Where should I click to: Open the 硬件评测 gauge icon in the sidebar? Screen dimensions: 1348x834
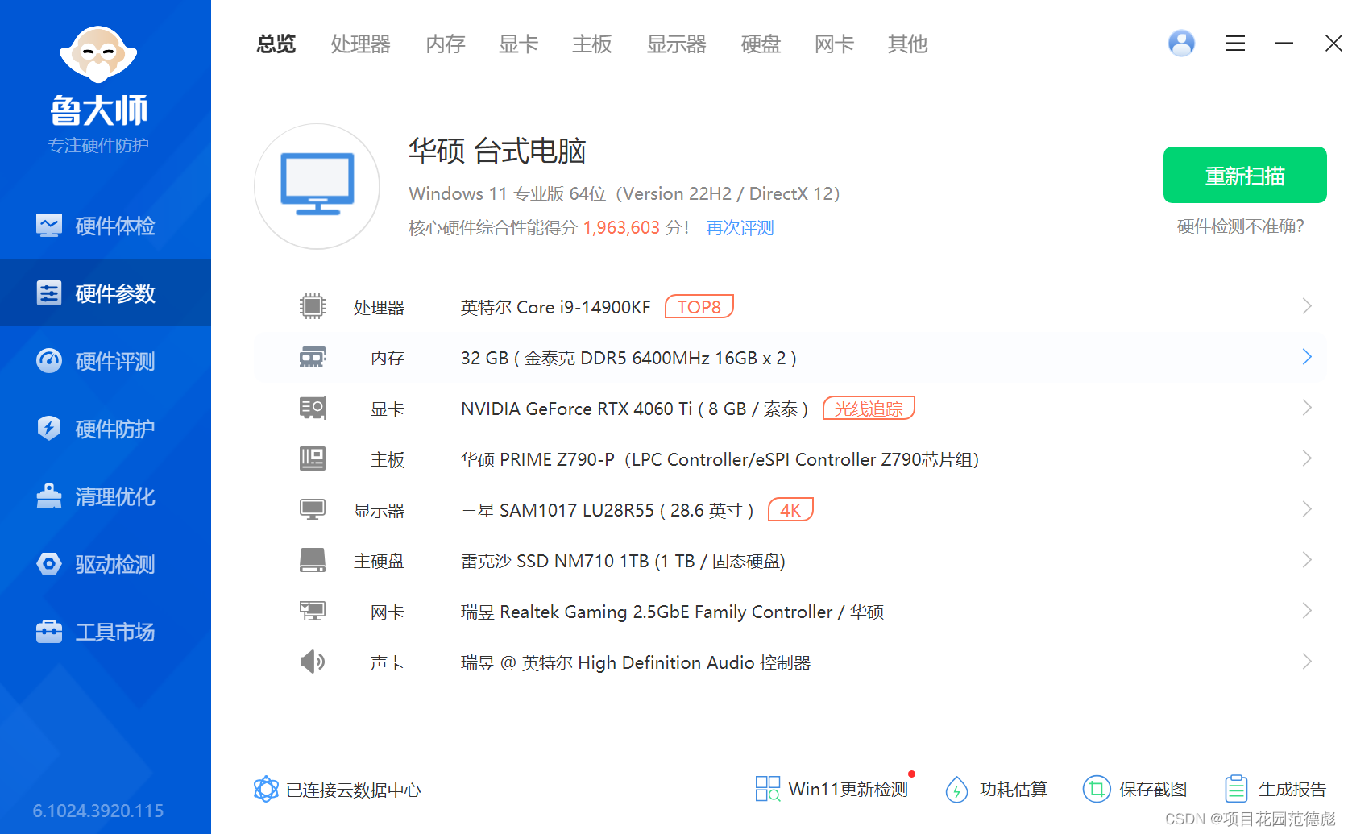49,361
